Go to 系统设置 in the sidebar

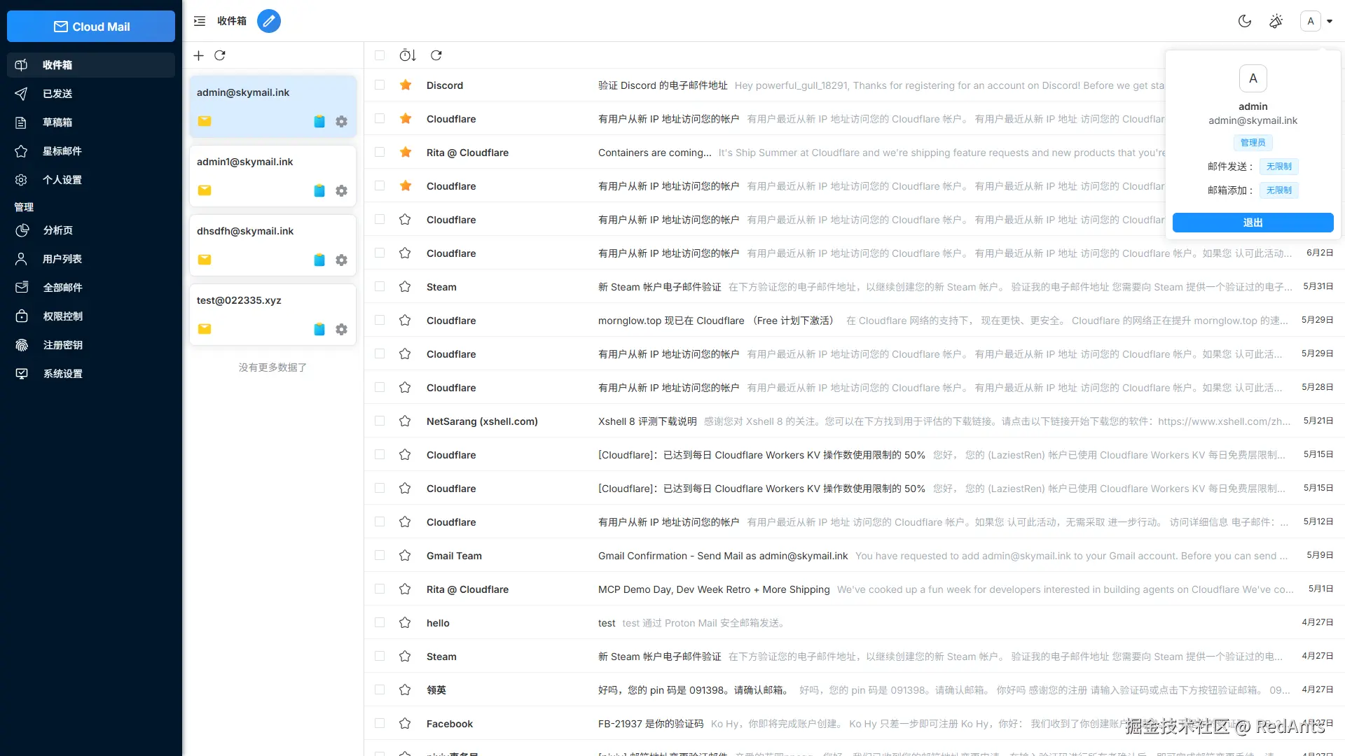click(x=62, y=374)
